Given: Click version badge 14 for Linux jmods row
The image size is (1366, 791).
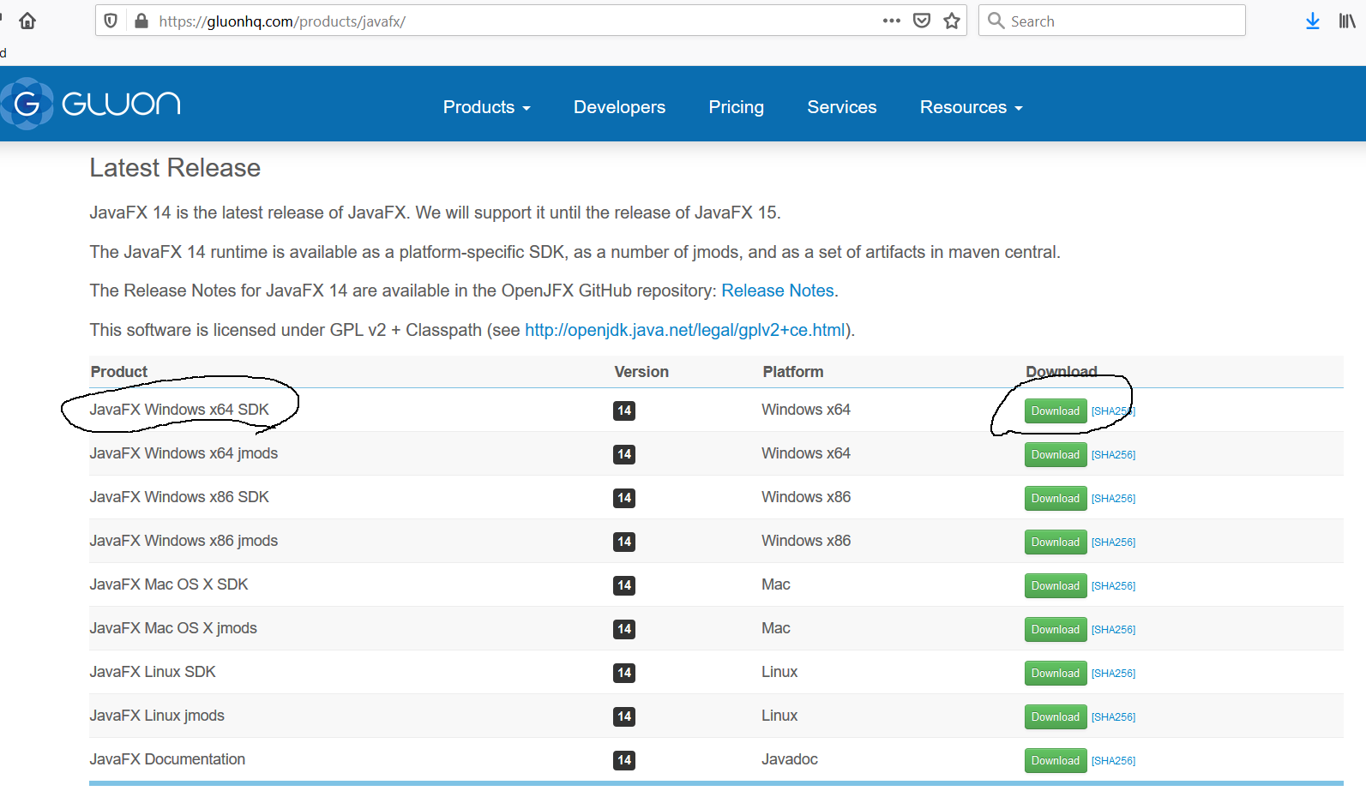Looking at the screenshot, I should (x=624, y=716).
